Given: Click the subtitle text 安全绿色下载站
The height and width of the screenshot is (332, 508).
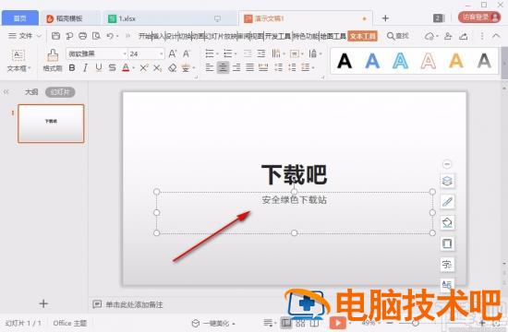Looking at the screenshot, I should [294, 200].
